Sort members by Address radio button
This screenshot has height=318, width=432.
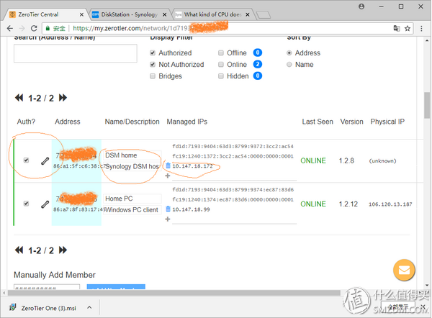(289, 53)
